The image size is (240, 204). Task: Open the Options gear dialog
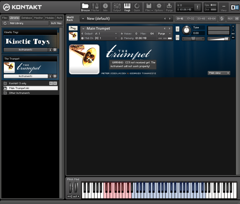click(159, 7)
